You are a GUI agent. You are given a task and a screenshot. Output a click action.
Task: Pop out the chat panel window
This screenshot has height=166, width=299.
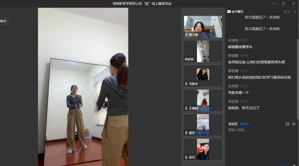285,12
